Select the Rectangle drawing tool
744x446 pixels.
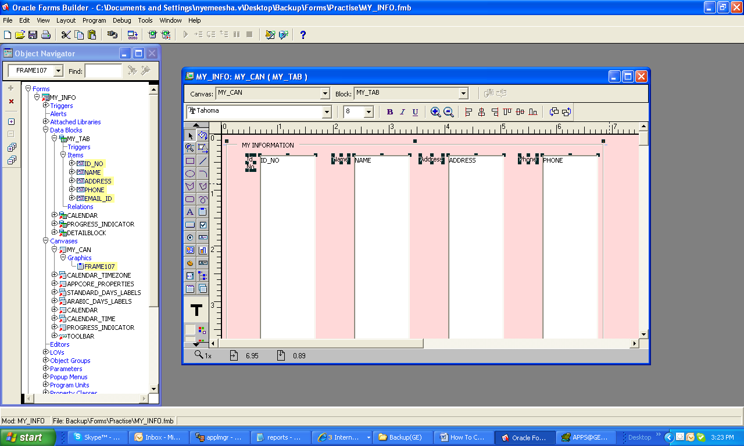click(x=190, y=161)
